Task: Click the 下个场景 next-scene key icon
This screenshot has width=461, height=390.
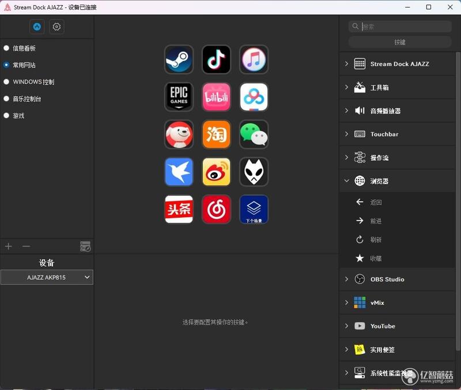Action: [x=254, y=209]
